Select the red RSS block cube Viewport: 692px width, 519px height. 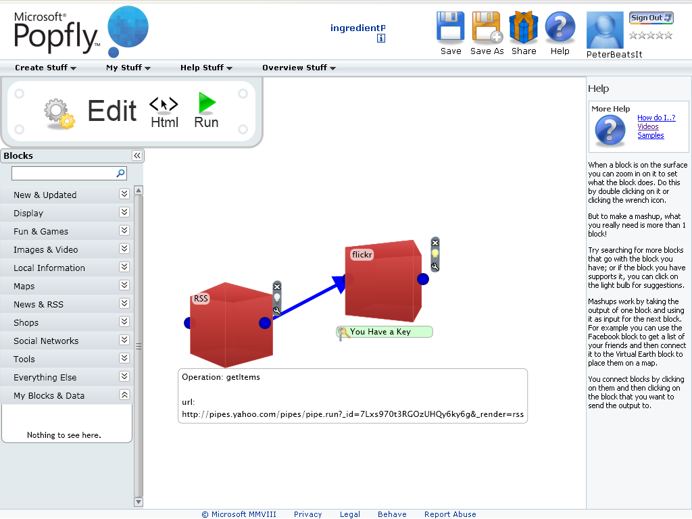pyautogui.click(x=231, y=324)
